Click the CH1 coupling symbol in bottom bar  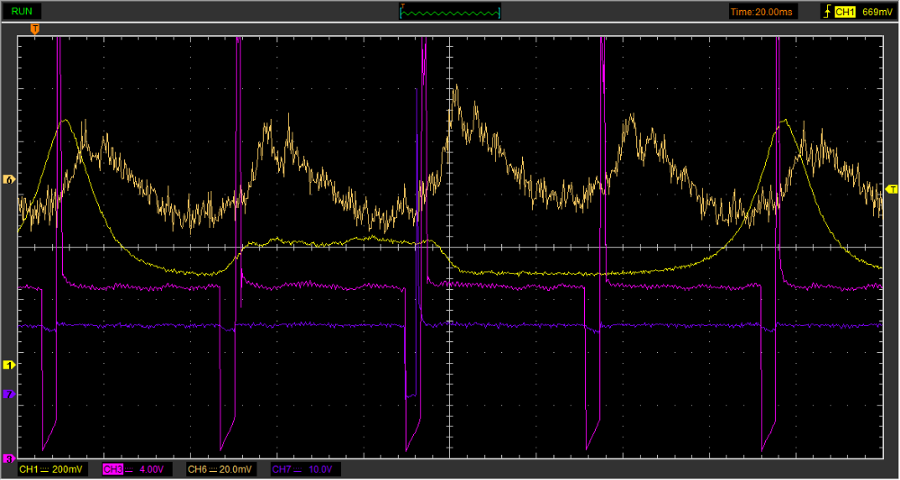coord(46,469)
